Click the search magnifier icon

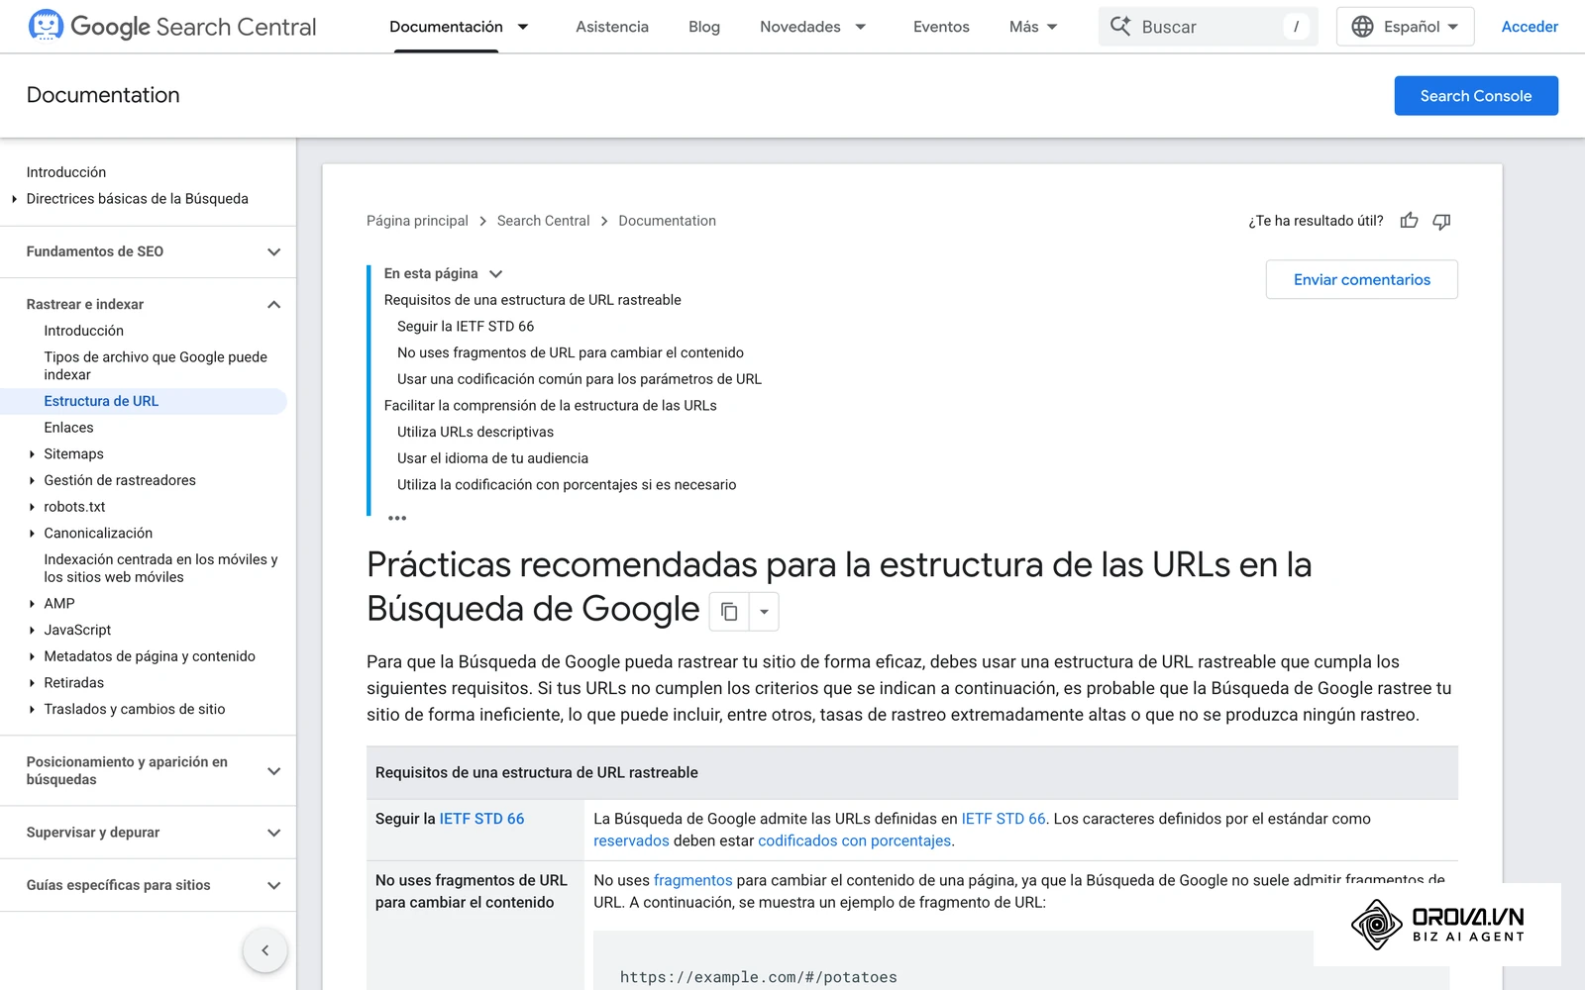tap(1120, 27)
